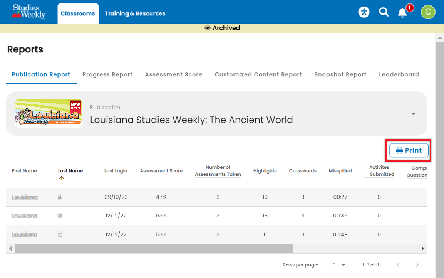
Task: Click the Highlights value 19
Action: coord(265,197)
